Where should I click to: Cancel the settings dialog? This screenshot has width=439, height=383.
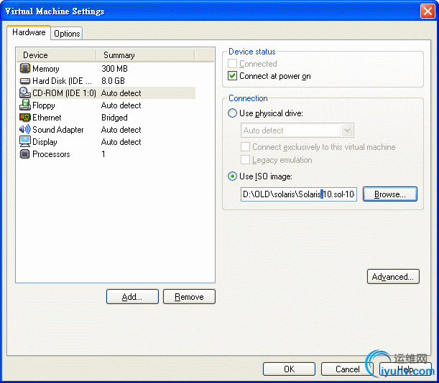(348, 369)
